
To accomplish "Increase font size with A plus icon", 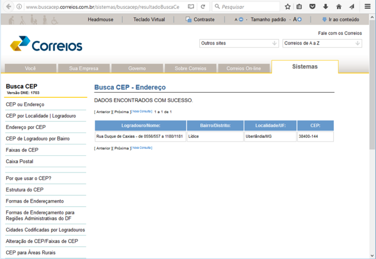I will click(297, 19).
